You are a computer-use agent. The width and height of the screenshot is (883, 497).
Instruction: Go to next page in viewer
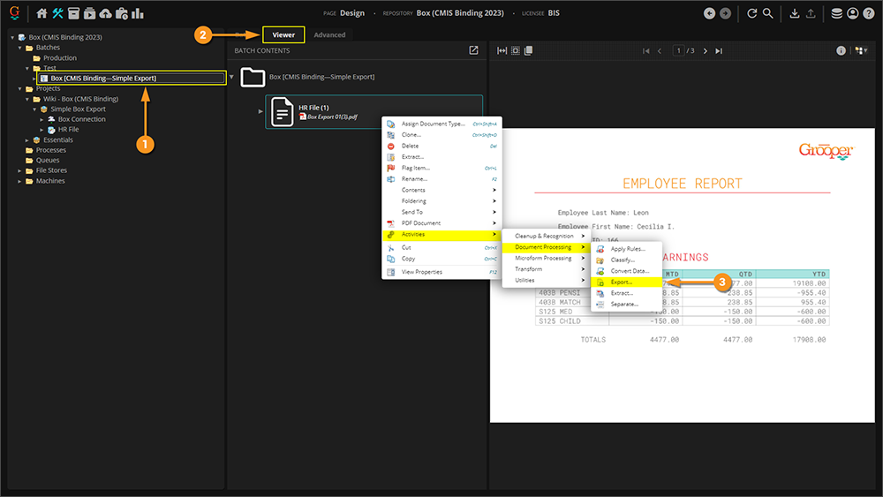(x=705, y=50)
